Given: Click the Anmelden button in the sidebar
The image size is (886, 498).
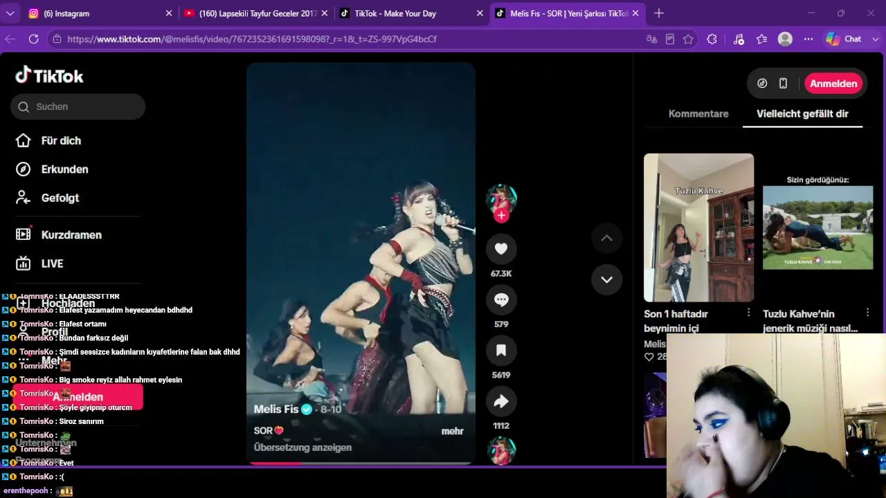Looking at the screenshot, I should pos(78,397).
